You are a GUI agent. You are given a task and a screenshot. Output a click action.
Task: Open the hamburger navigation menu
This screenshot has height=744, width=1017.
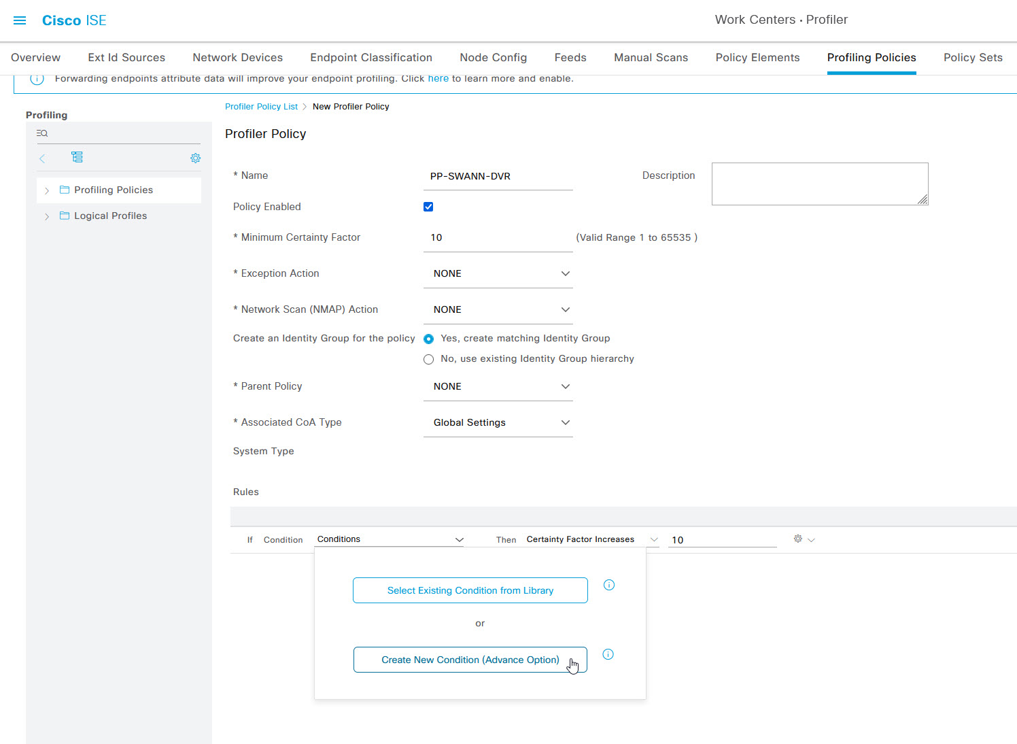(x=20, y=20)
